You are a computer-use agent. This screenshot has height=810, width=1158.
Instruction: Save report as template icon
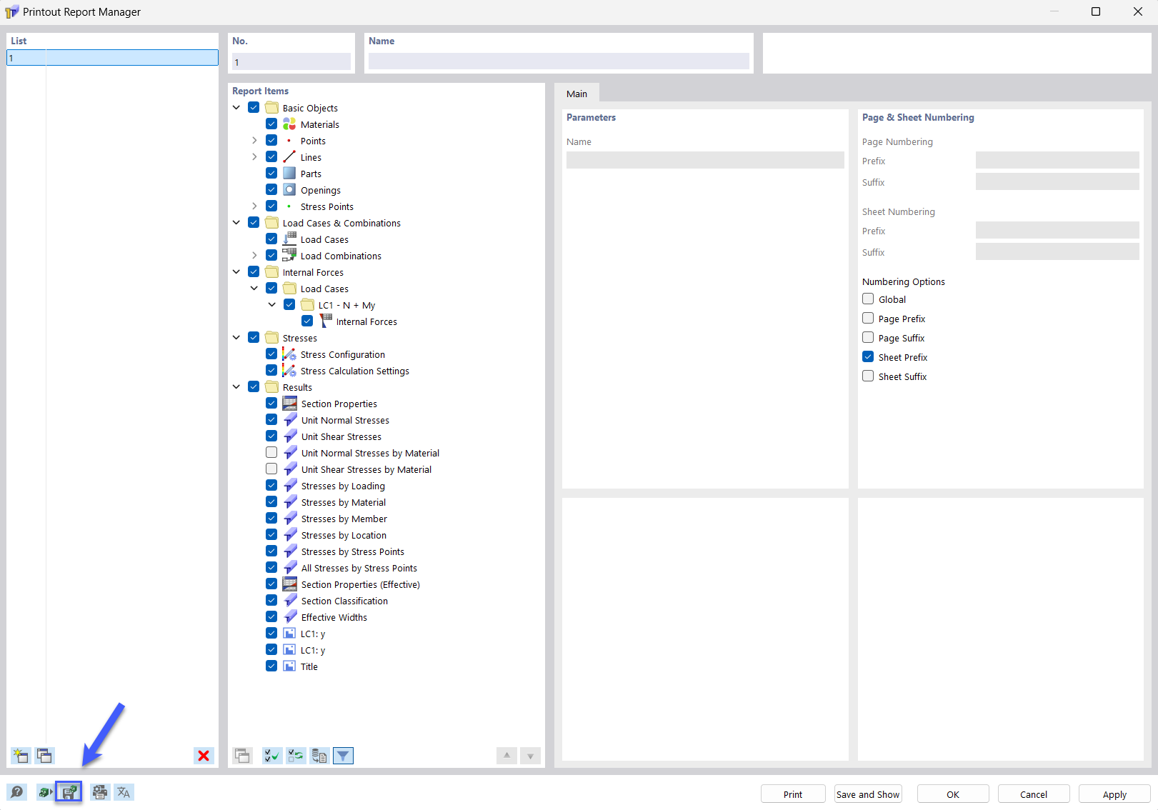[69, 792]
